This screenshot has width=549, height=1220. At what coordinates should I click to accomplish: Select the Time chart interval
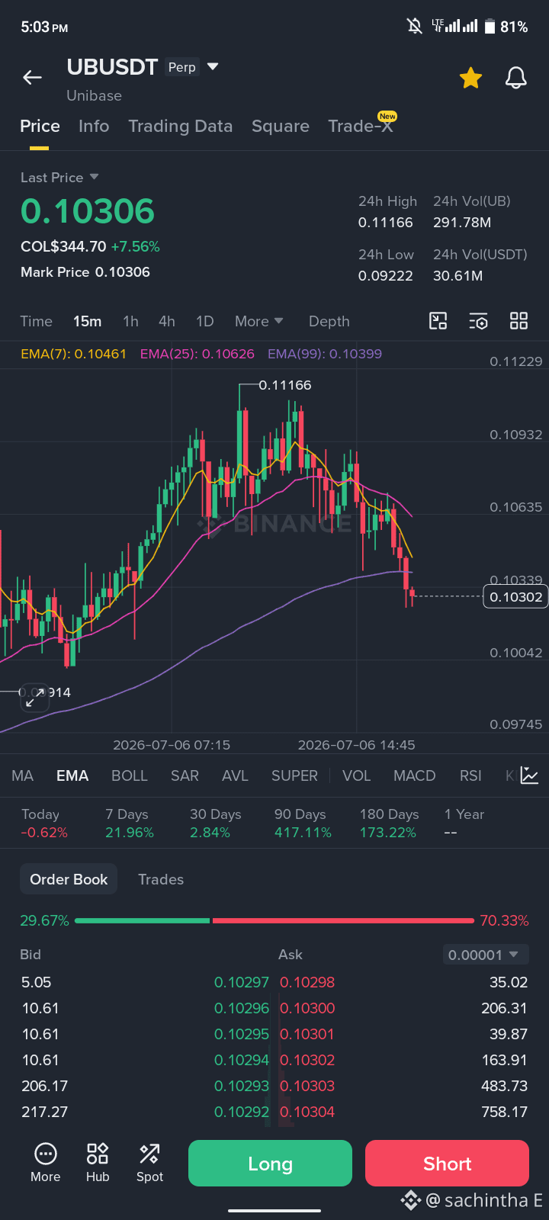point(36,321)
